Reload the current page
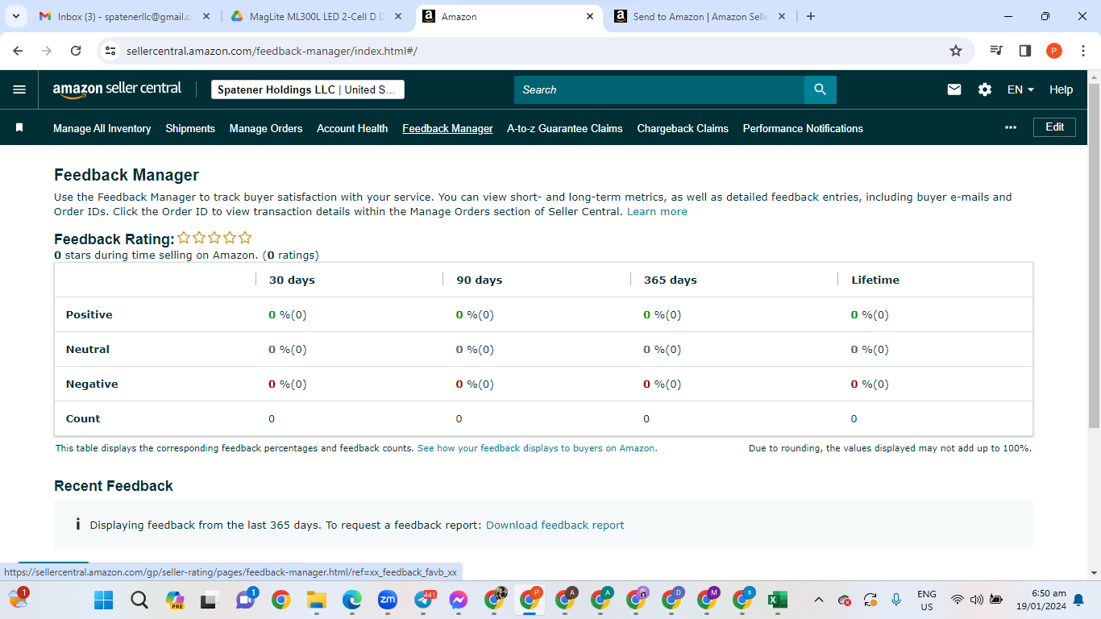The image size is (1101, 619). (76, 51)
